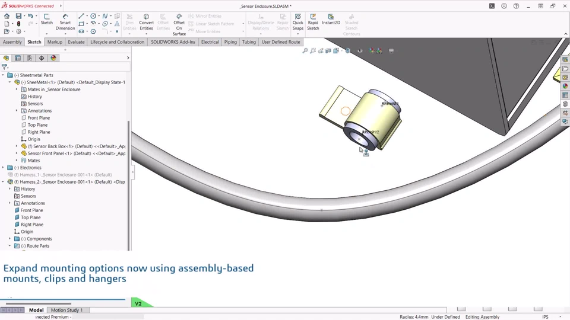Open SOLIDWORKS Add-Ins tab
This screenshot has height=320, width=570.
173,42
